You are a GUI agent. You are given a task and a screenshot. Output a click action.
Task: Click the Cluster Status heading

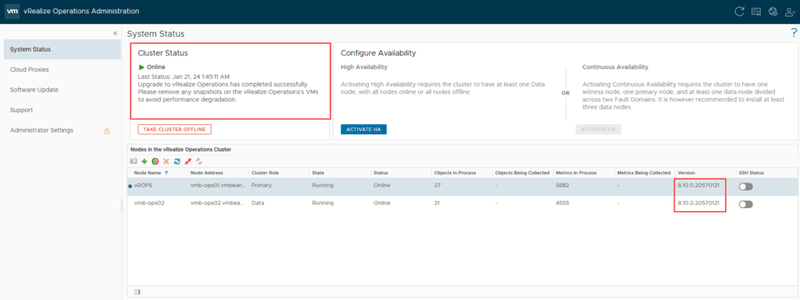pos(162,53)
